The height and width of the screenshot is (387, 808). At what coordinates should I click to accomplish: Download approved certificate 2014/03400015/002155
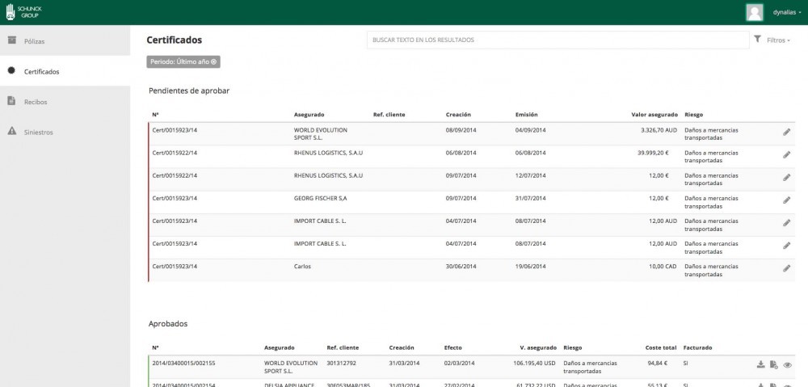pyautogui.click(x=760, y=364)
